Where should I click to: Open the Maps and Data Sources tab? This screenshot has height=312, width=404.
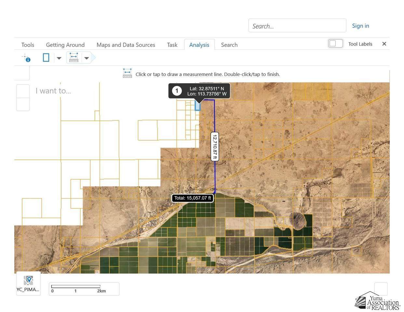point(126,45)
